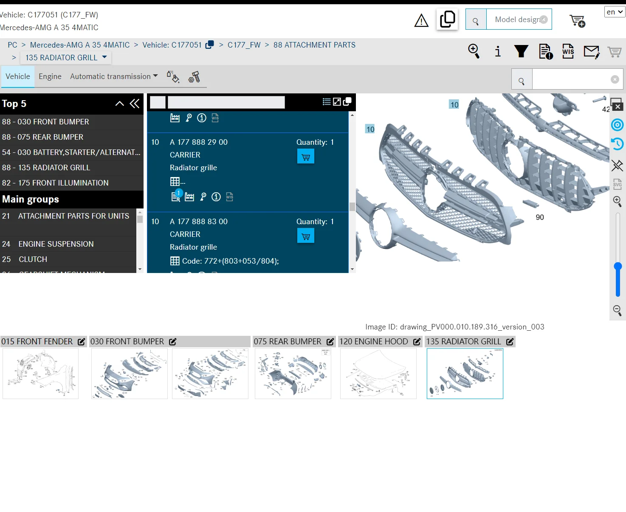Zoom in the drawing with magnifier plus
Screen dimensions: 626x512
618,202
